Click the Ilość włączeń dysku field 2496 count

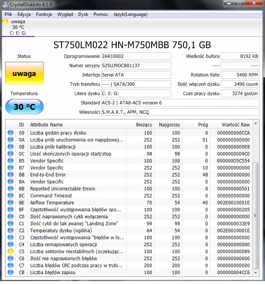240,84
